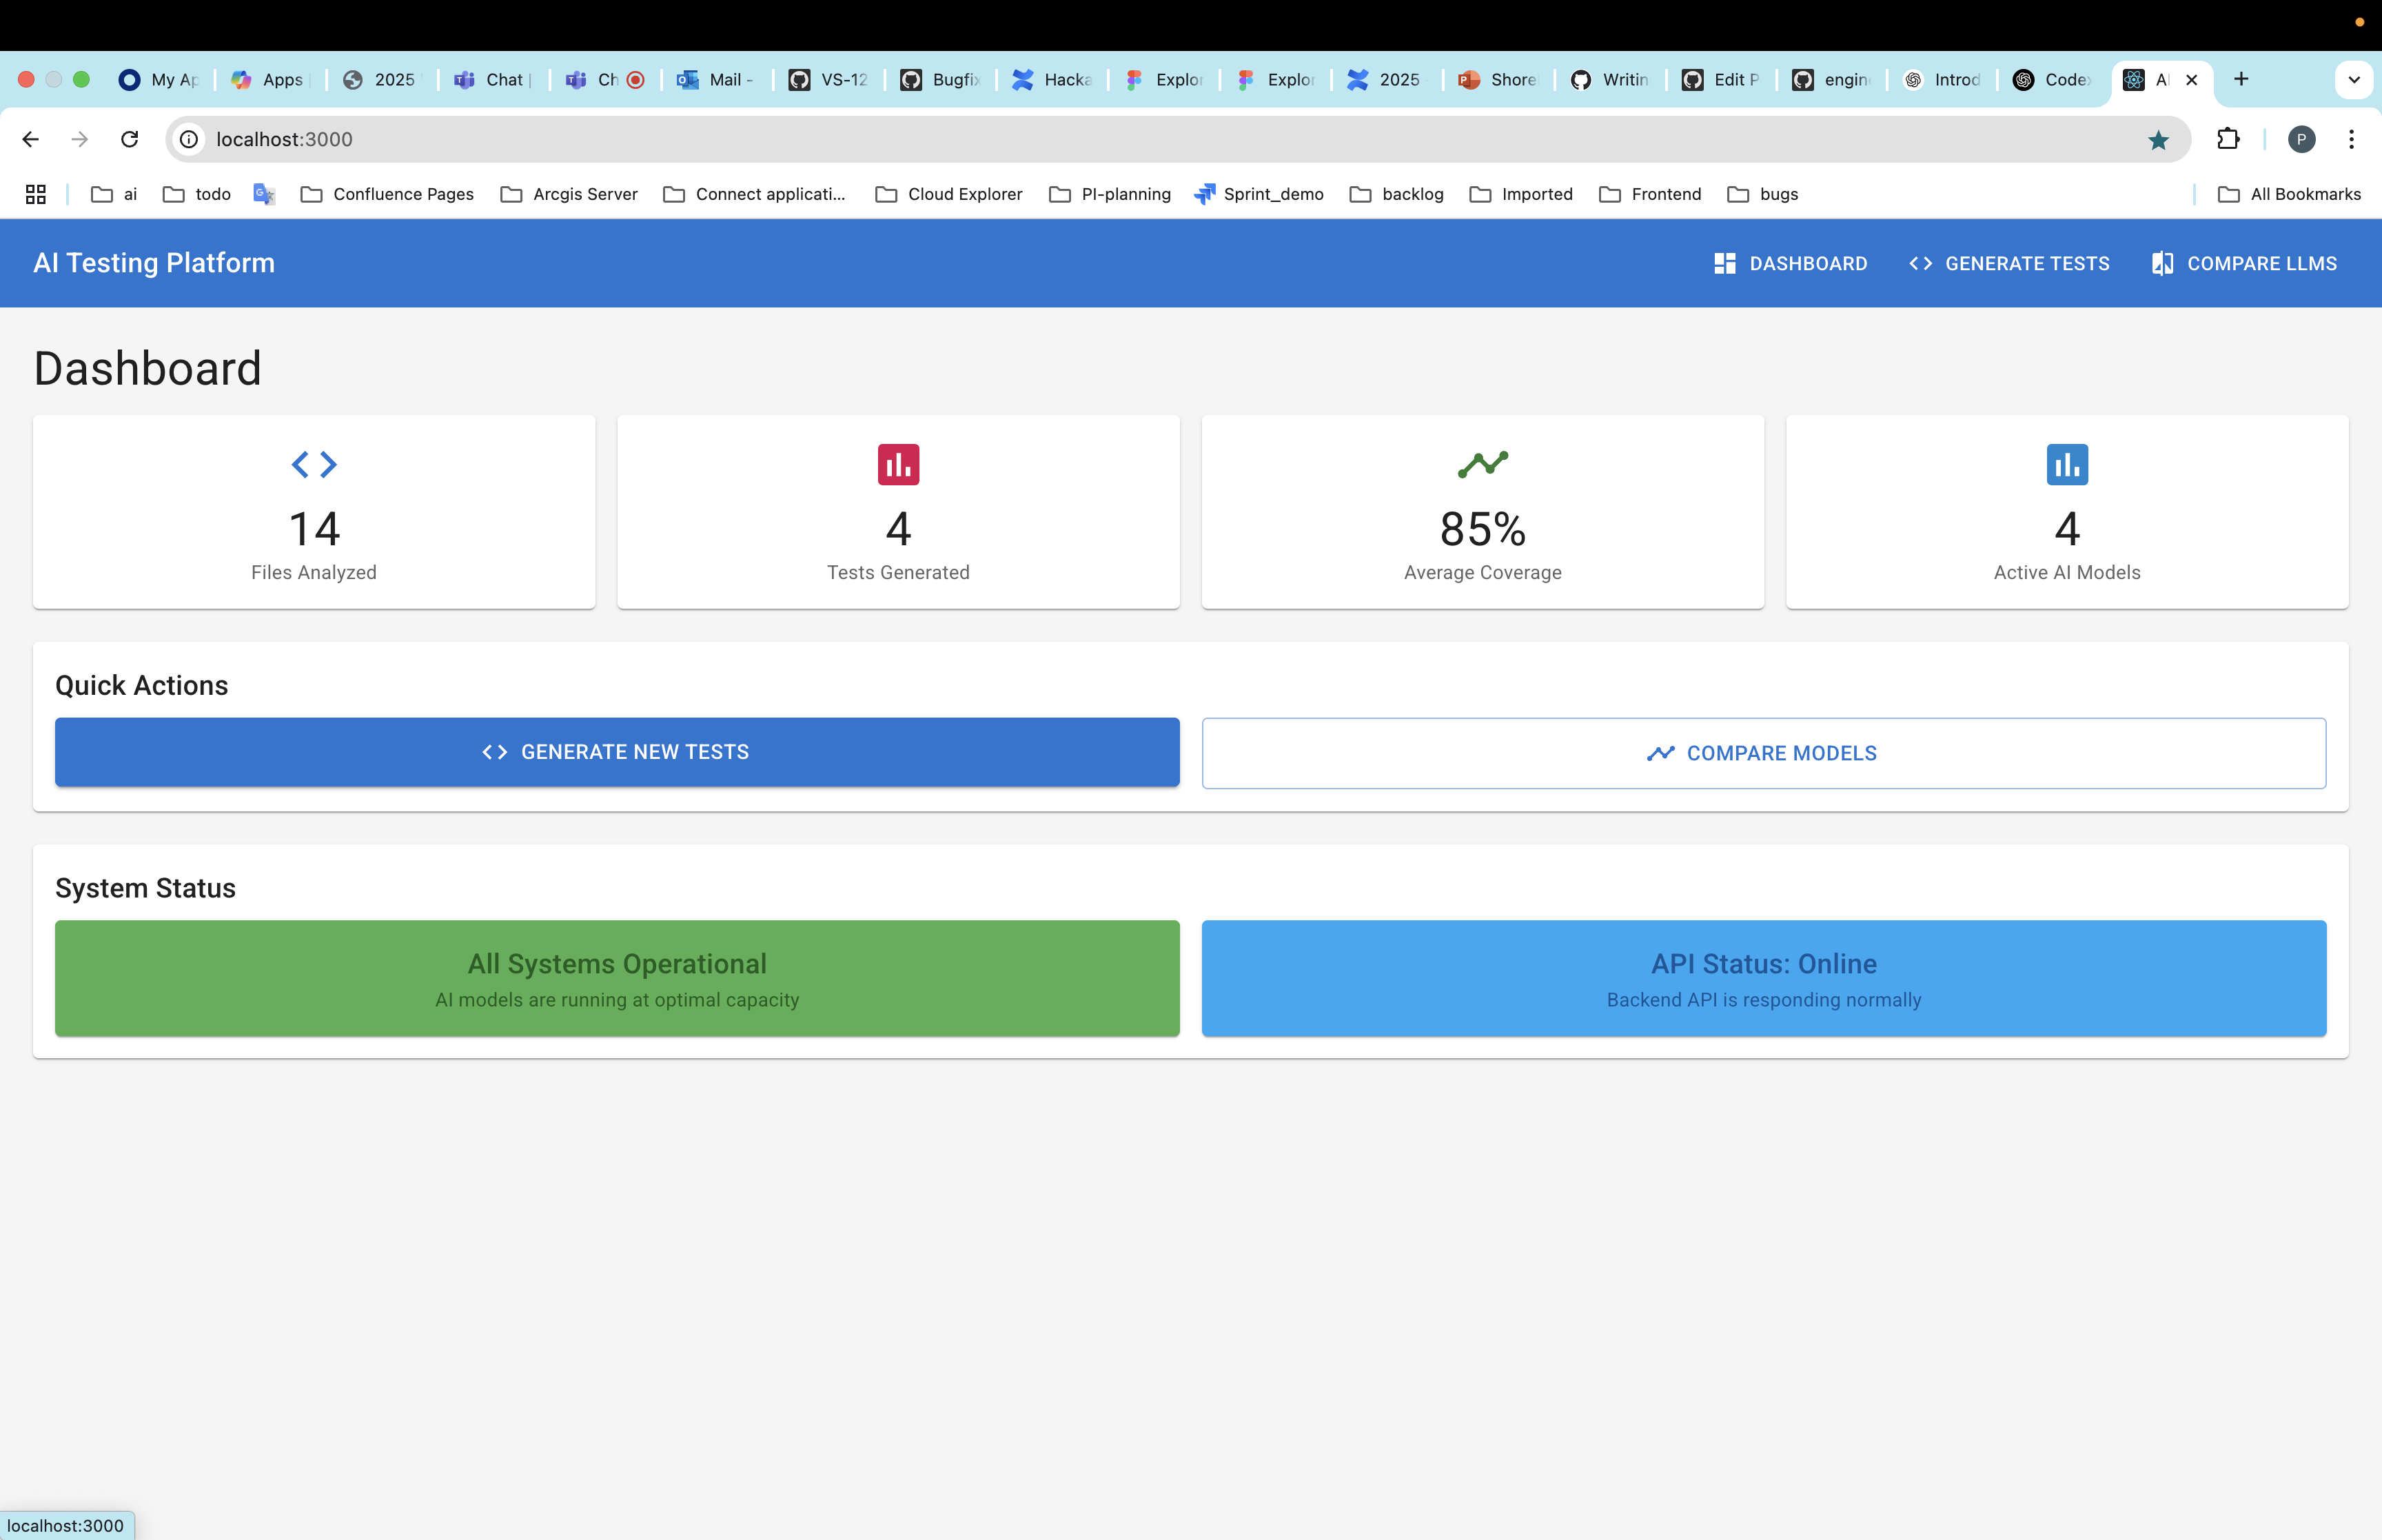Open the Confluence Pages bookmark folder
The height and width of the screenshot is (1540, 2382).
(x=388, y=194)
